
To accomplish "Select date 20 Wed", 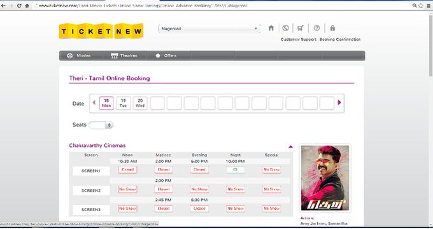I will [x=140, y=103].
